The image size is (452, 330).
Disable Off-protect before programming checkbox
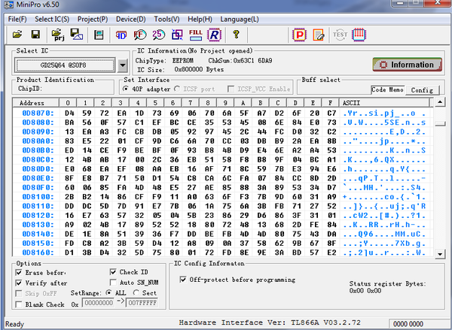click(184, 279)
